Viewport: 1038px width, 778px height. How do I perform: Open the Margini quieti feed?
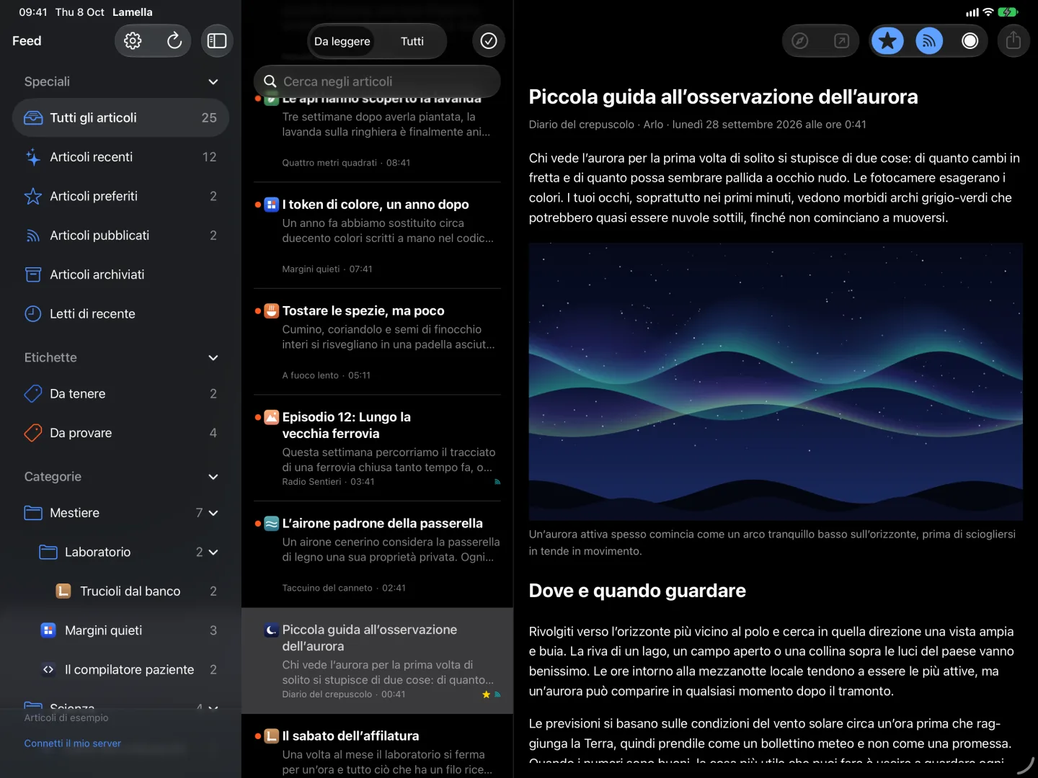(x=120, y=630)
